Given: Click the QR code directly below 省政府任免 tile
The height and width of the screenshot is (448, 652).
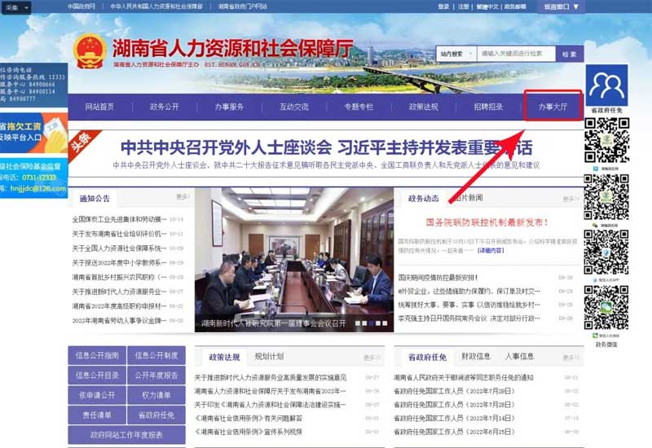Looking at the screenshot, I should [x=606, y=140].
